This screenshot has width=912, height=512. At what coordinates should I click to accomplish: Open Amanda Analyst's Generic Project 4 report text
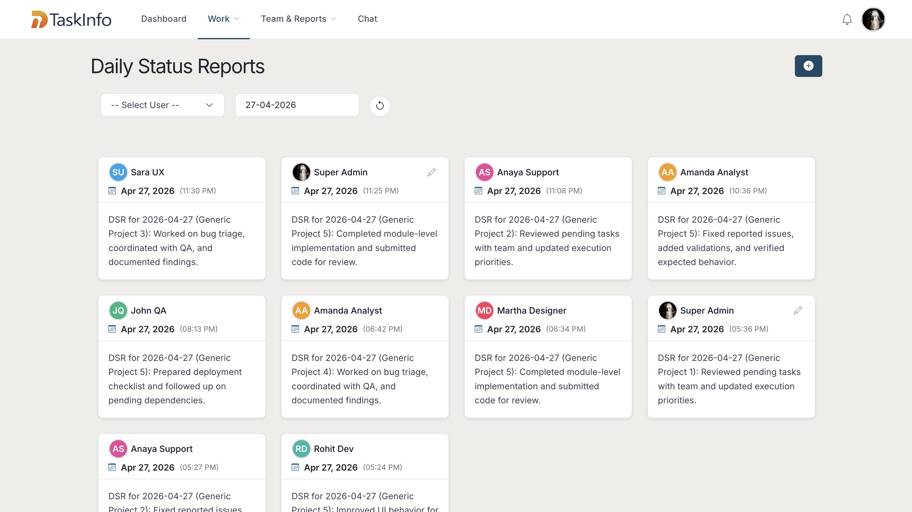(x=360, y=379)
